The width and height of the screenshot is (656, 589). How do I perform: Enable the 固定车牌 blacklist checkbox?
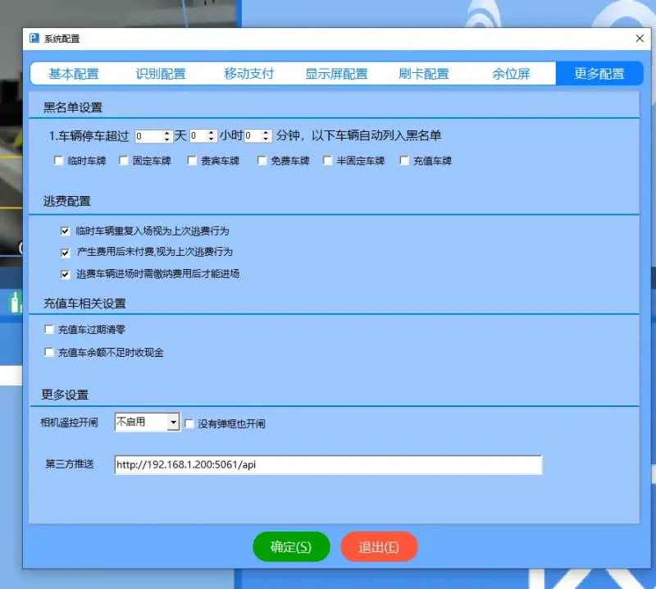[123, 161]
